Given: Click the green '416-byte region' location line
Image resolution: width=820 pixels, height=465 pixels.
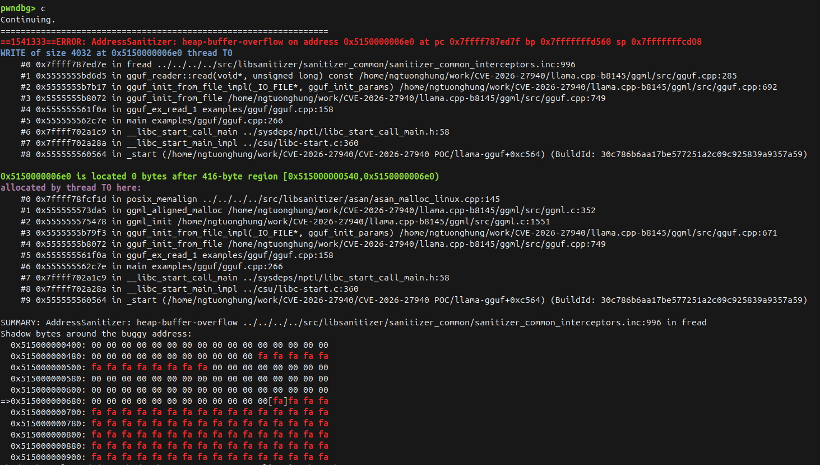Looking at the screenshot, I should click(x=220, y=177).
